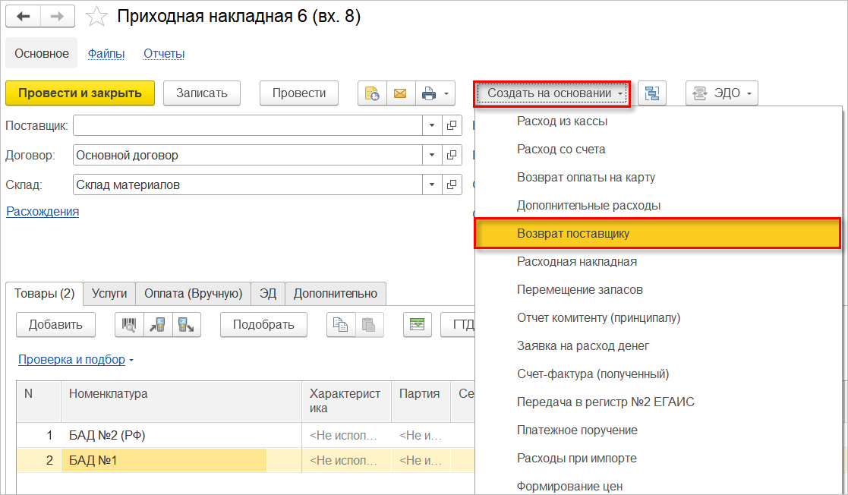848x495 pixels.
Task: Click the Подобрать button
Action: (263, 325)
